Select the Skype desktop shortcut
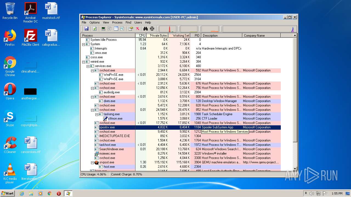The image size is (351, 197). [10, 118]
